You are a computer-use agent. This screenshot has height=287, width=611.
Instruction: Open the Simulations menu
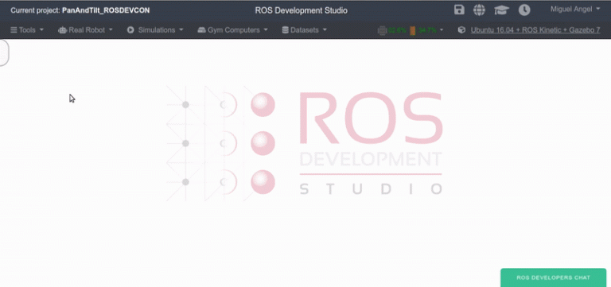pyautogui.click(x=155, y=30)
